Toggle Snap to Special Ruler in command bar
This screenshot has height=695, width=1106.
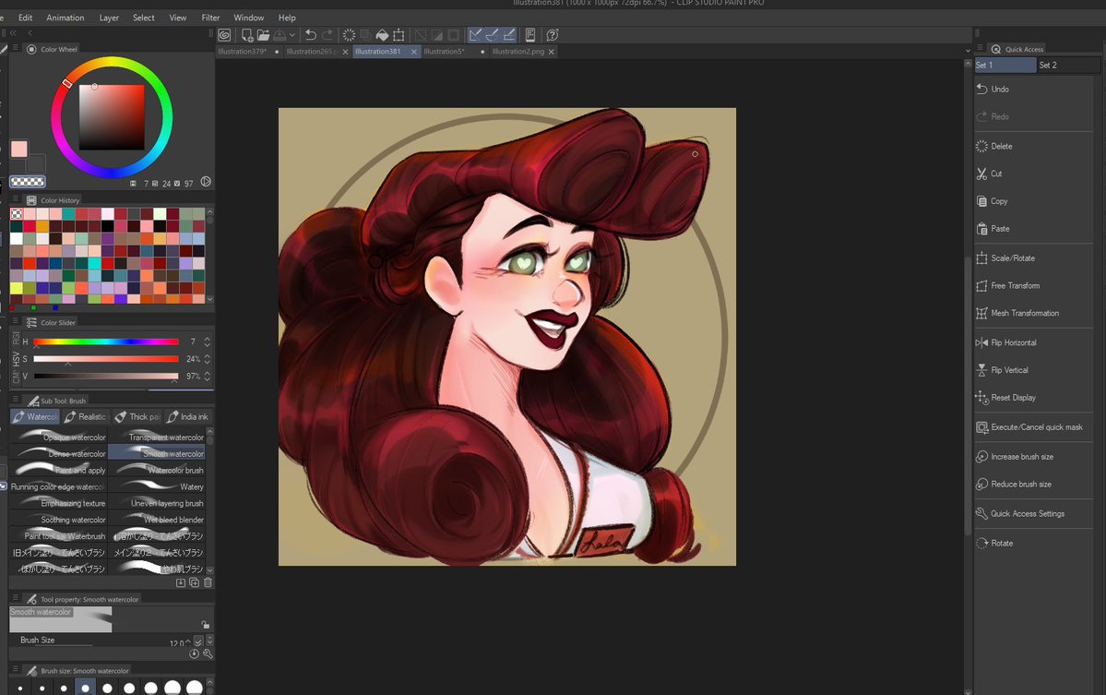[492, 34]
